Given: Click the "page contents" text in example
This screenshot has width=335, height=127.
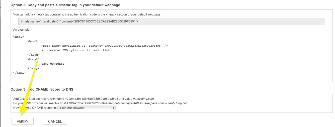Looking at the screenshot, I should pos(53,64).
